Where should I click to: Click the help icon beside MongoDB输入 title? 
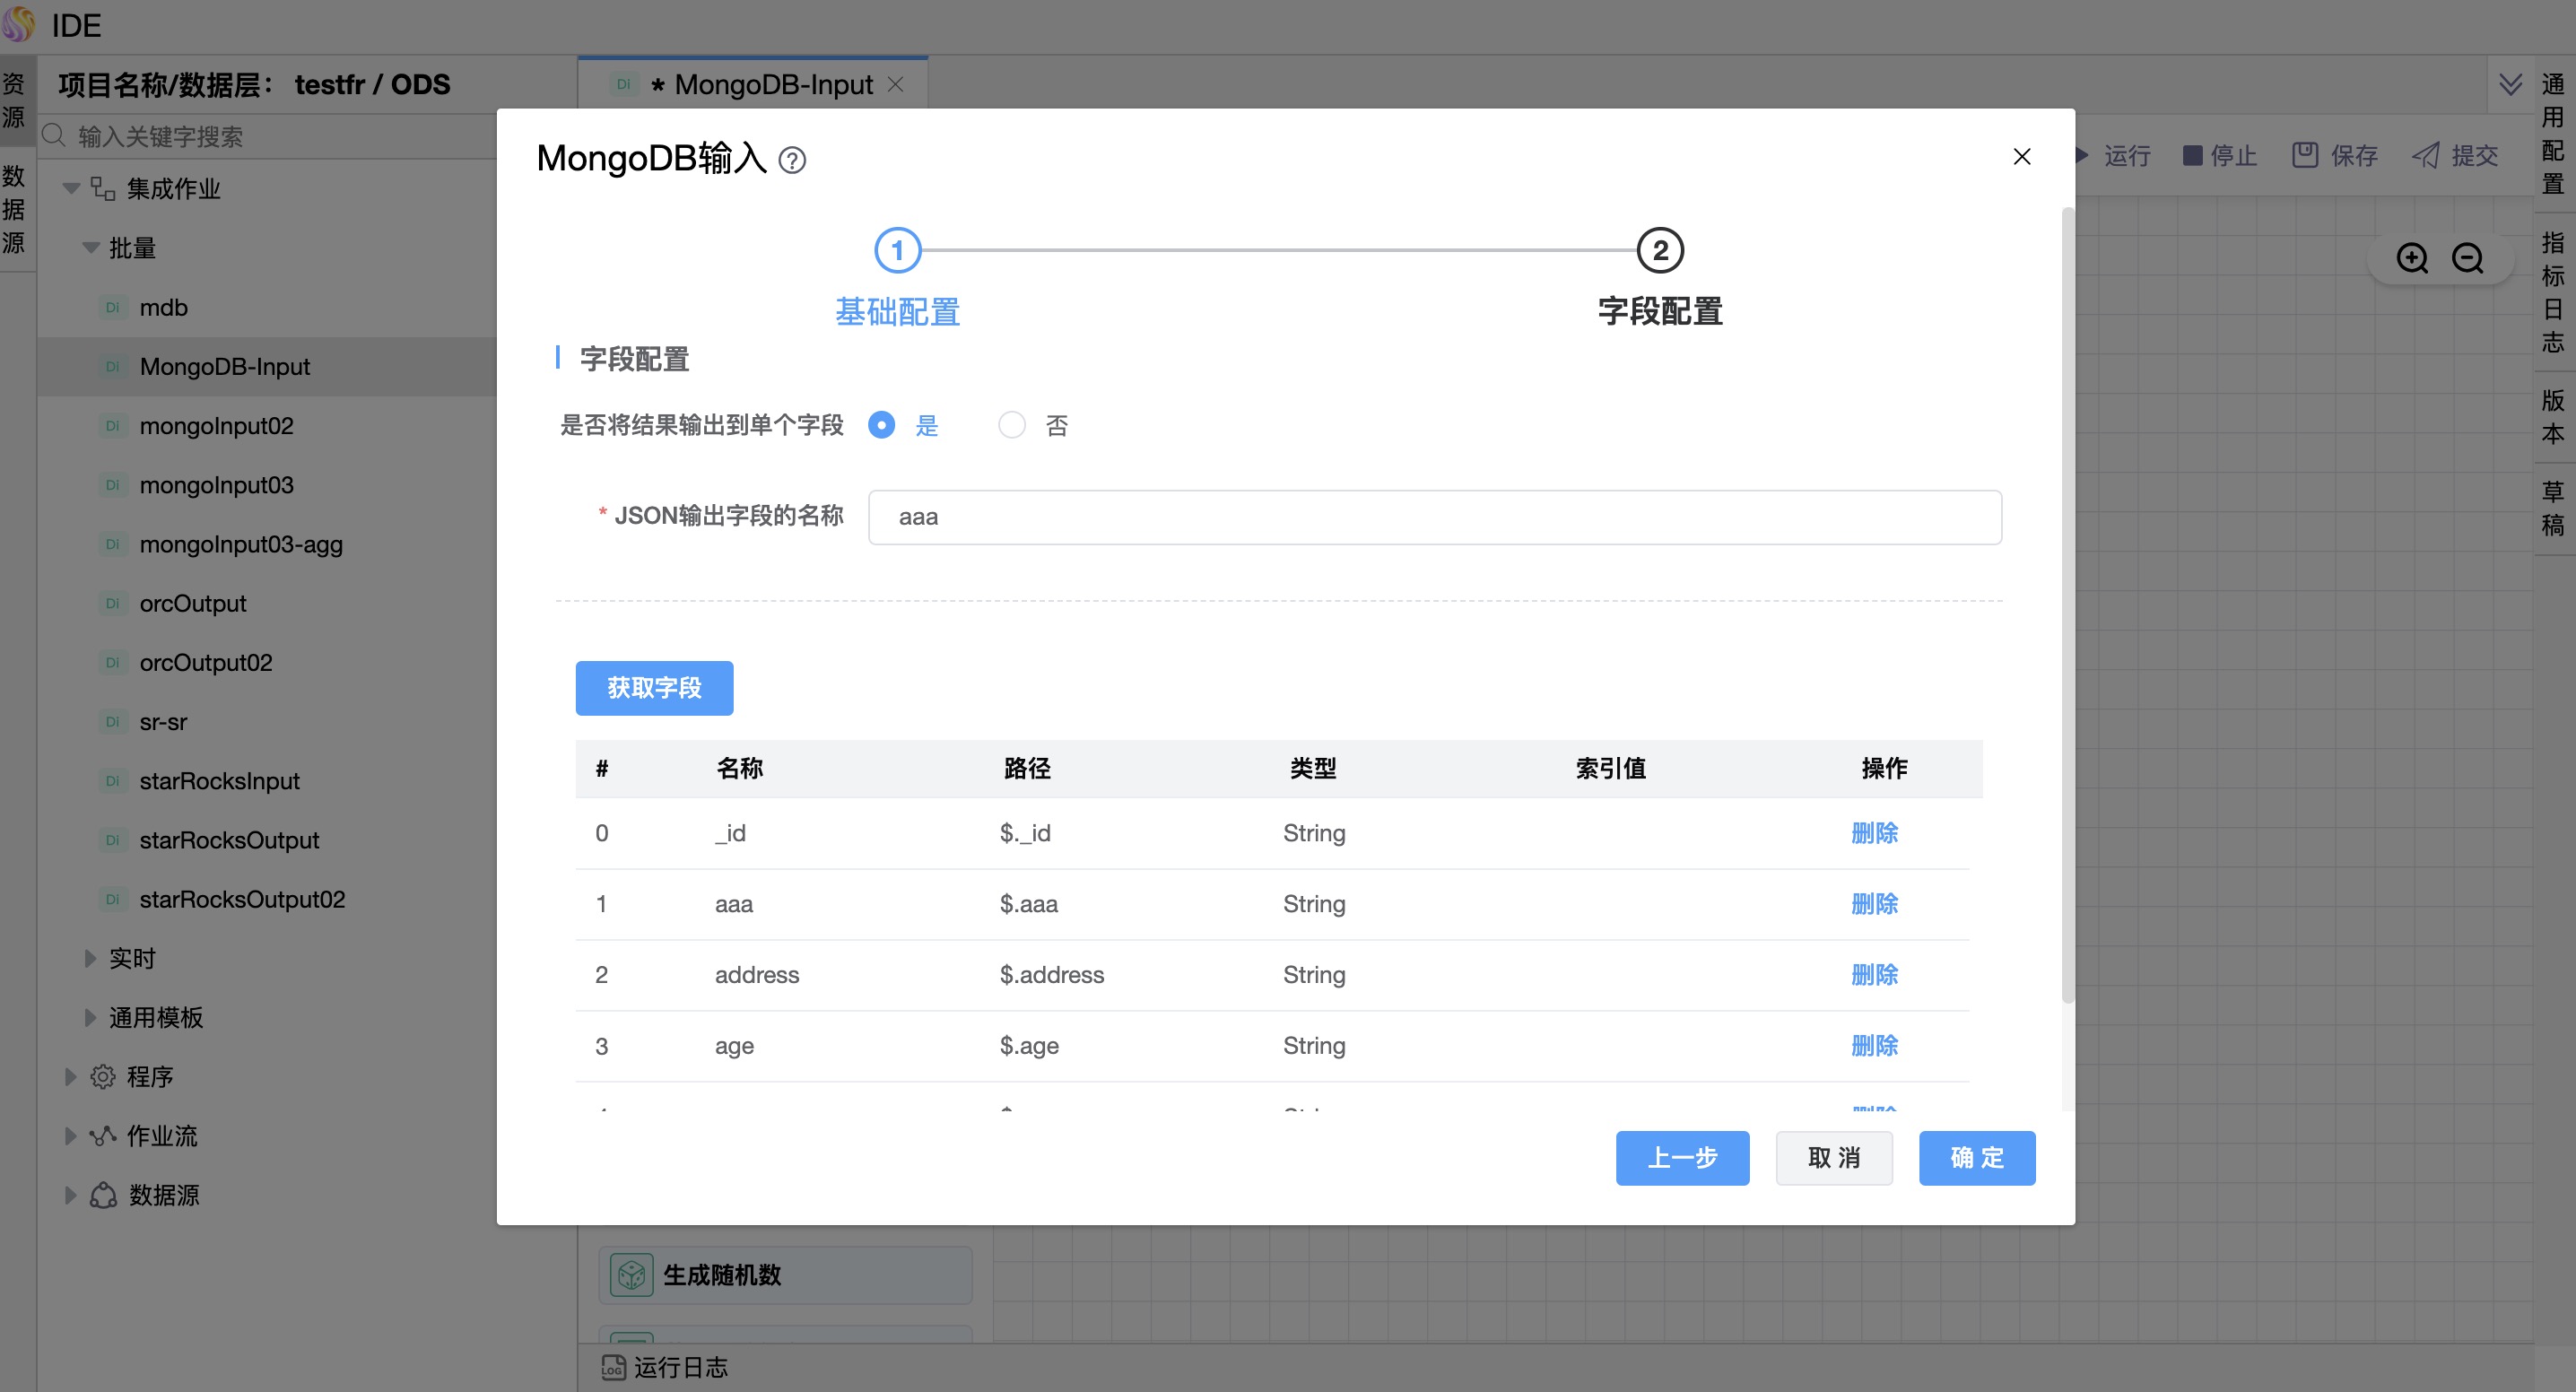point(792,160)
